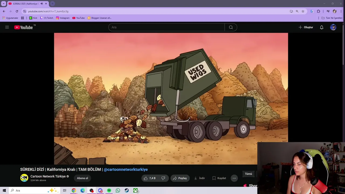Open @cartoonnetworkturkiye link in title
345x194 pixels.
coord(126,169)
